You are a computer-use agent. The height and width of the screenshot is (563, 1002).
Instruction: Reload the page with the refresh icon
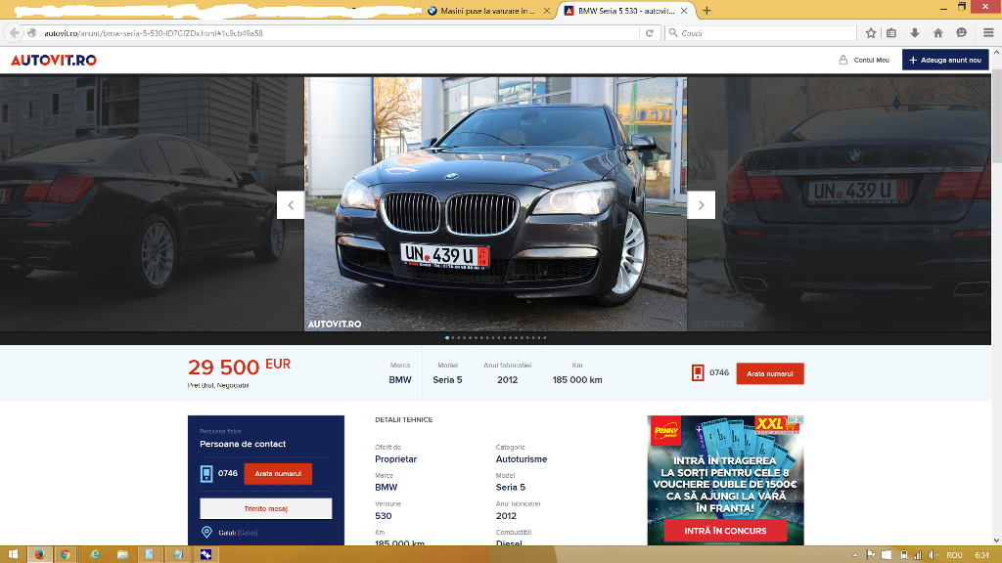coord(649,32)
